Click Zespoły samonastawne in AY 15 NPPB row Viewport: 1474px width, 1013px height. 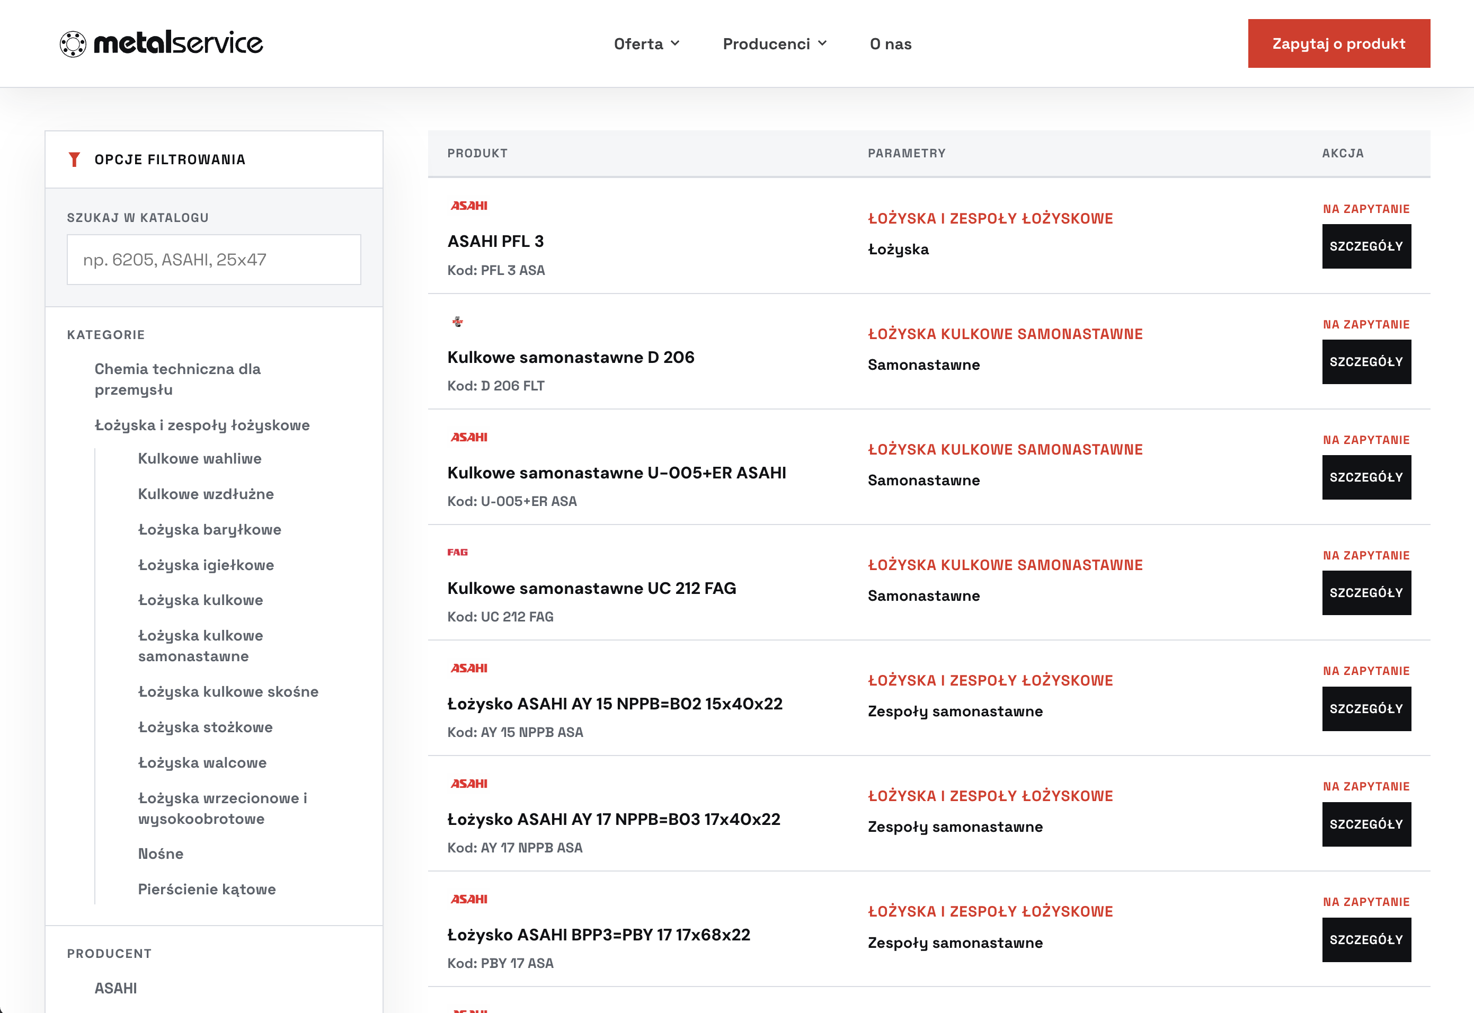pyautogui.click(x=955, y=712)
